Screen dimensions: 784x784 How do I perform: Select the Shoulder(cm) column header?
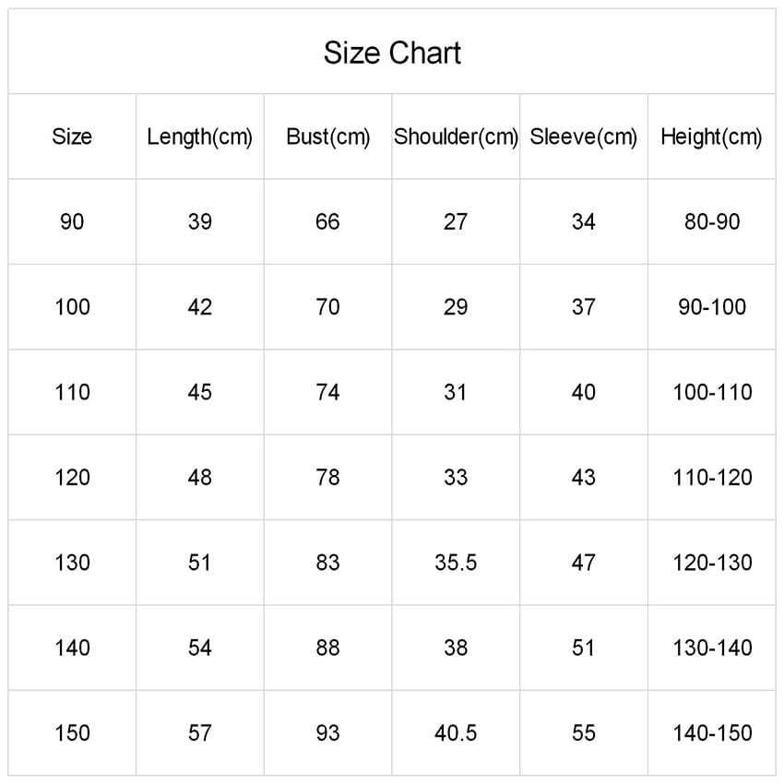tap(456, 137)
